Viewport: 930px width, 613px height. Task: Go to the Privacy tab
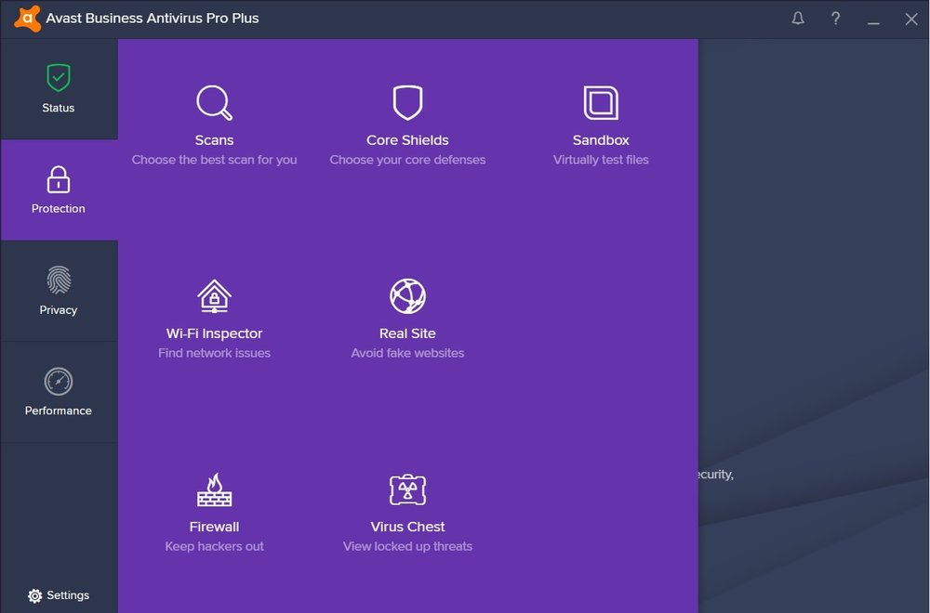(x=59, y=291)
